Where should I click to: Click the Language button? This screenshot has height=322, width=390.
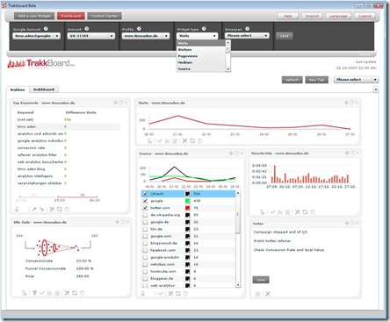[x=338, y=16]
